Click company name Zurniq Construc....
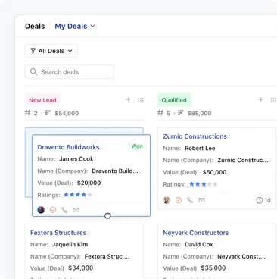This screenshot has height=279, width=277. (244, 161)
